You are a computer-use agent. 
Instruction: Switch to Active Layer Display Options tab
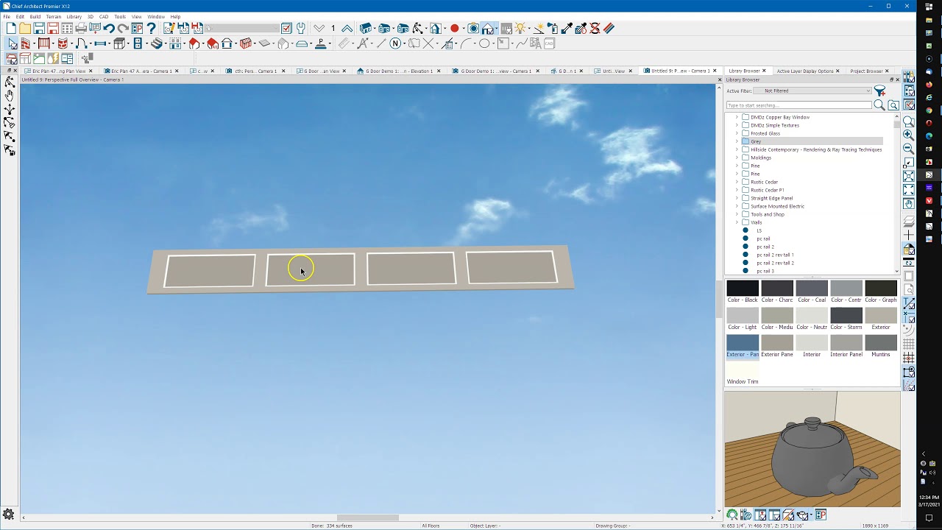[805, 71]
